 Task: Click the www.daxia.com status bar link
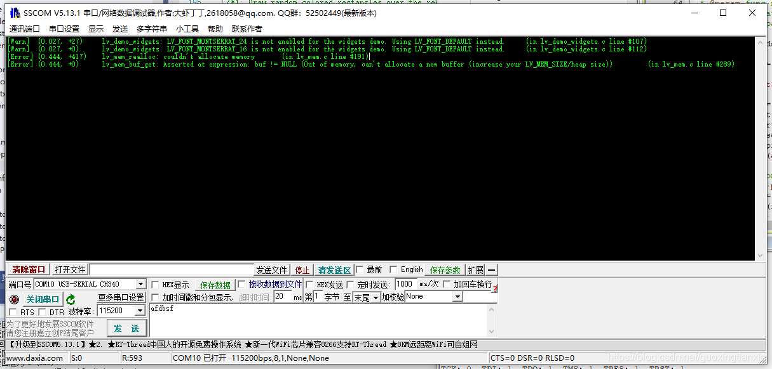34,358
